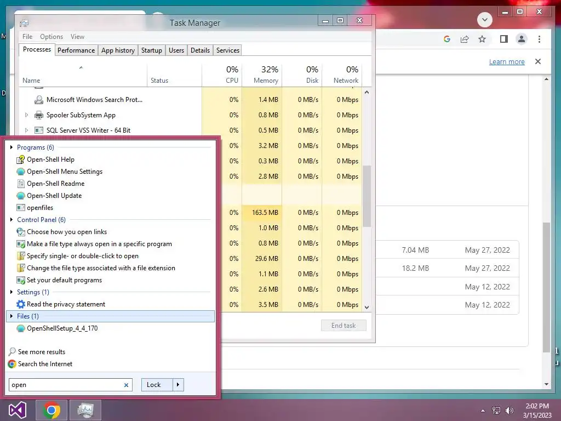Collapse the Control Panel (6) group
This screenshot has width=561, height=421.
point(12,220)
